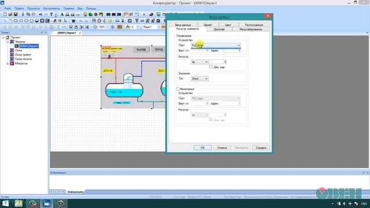Collapse the 'Проект' tree node
370x208 pixels.
point(3,37)
